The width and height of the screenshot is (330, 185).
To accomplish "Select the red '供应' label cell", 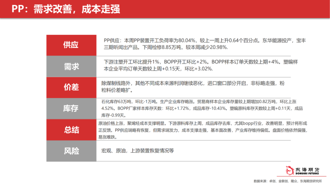I will pos(71,45).
